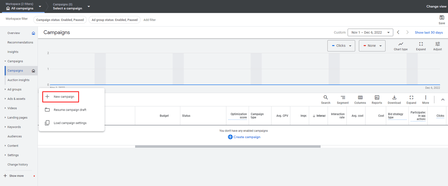Choose New campaign from the menu

60,97
